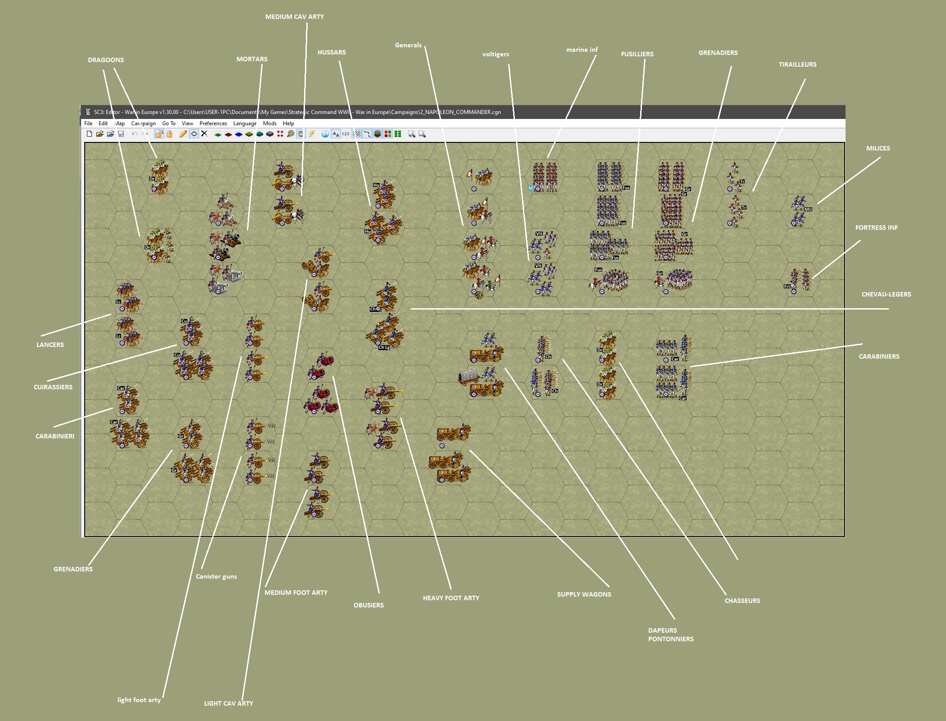
Task: Toggle the text labels Aa button
Action: (336, 134)
